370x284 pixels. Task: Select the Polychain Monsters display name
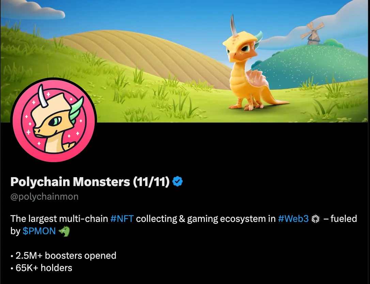pyautogui.click(x=70, y=182)
